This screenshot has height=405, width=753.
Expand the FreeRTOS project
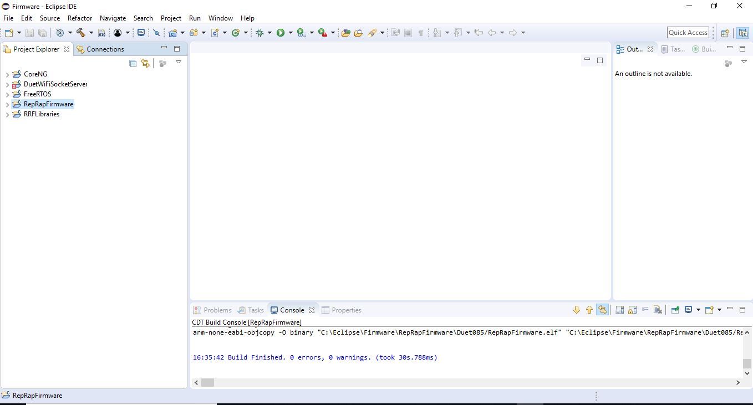tap(7, 95)
